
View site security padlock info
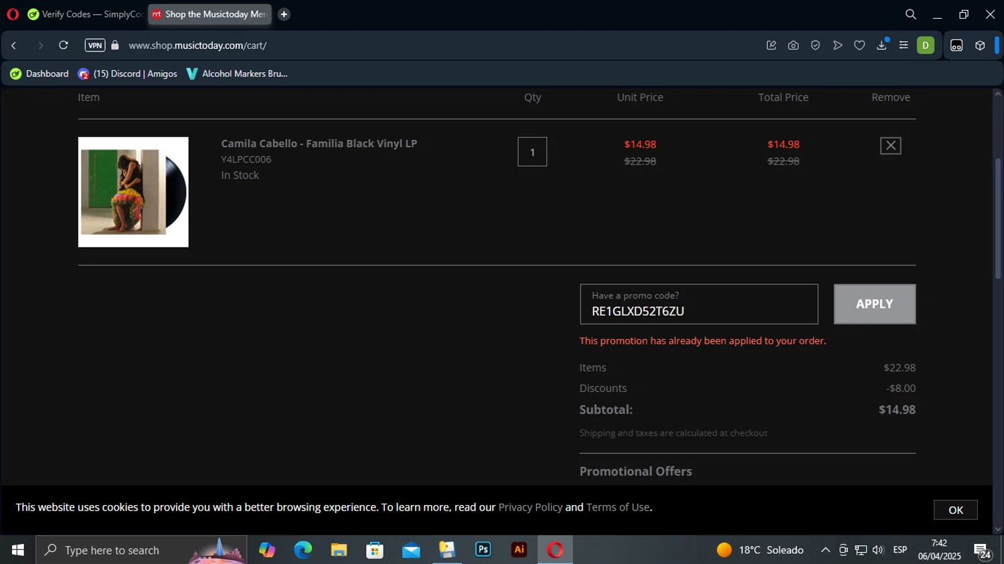coord(115,45)
